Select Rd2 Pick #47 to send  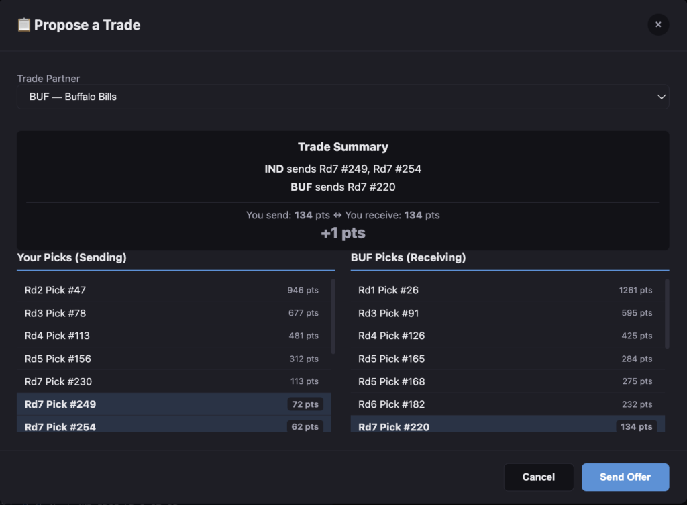coord(172,291)
